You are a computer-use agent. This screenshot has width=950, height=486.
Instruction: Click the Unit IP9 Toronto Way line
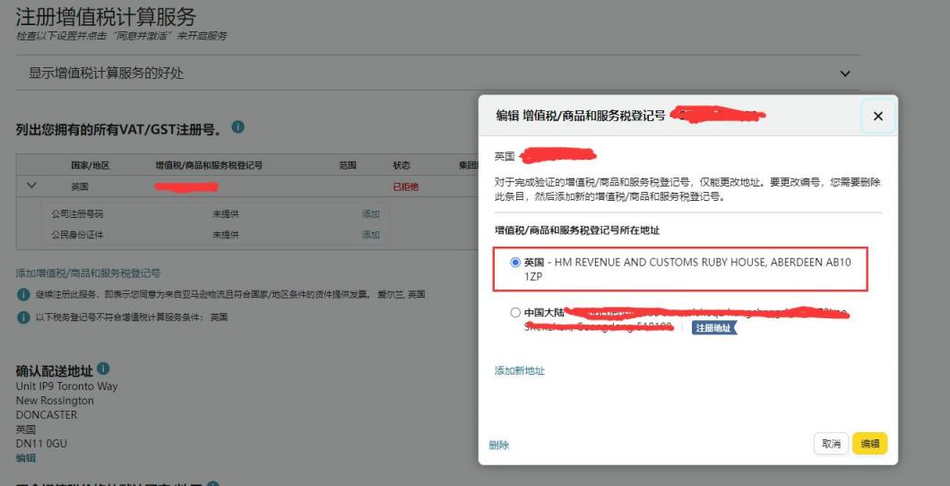(x=66, y=386)
